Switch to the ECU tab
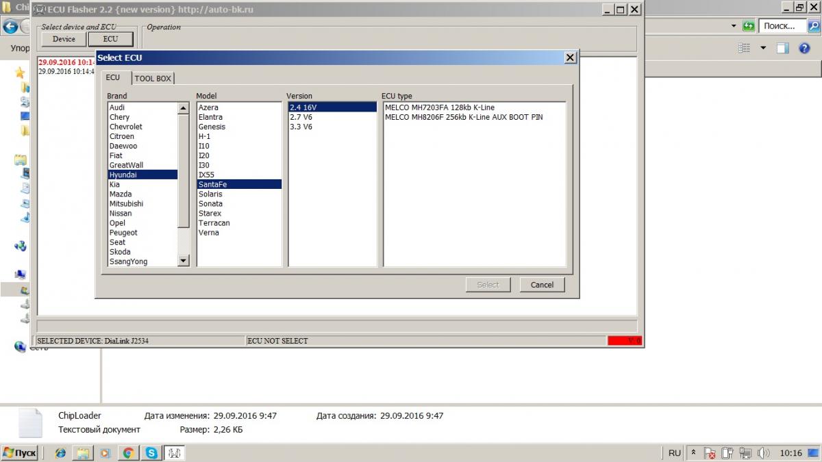 click(113, 78)
